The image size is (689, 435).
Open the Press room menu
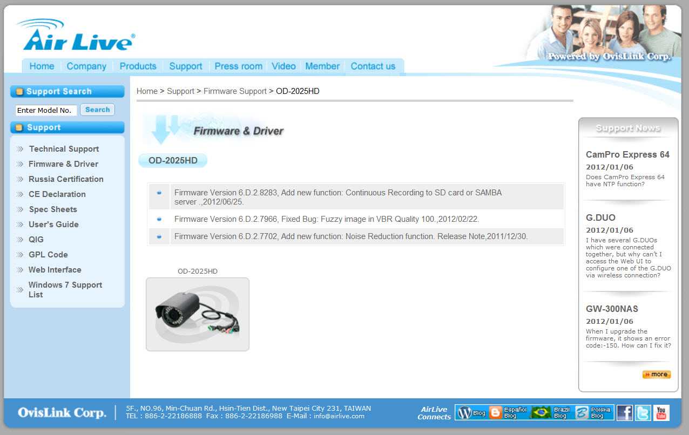tap(238, 66)
